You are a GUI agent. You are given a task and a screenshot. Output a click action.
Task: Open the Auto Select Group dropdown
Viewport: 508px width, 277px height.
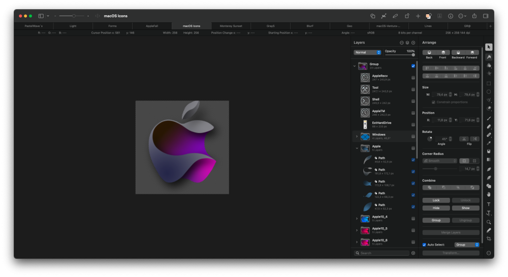tap(466, 245)
